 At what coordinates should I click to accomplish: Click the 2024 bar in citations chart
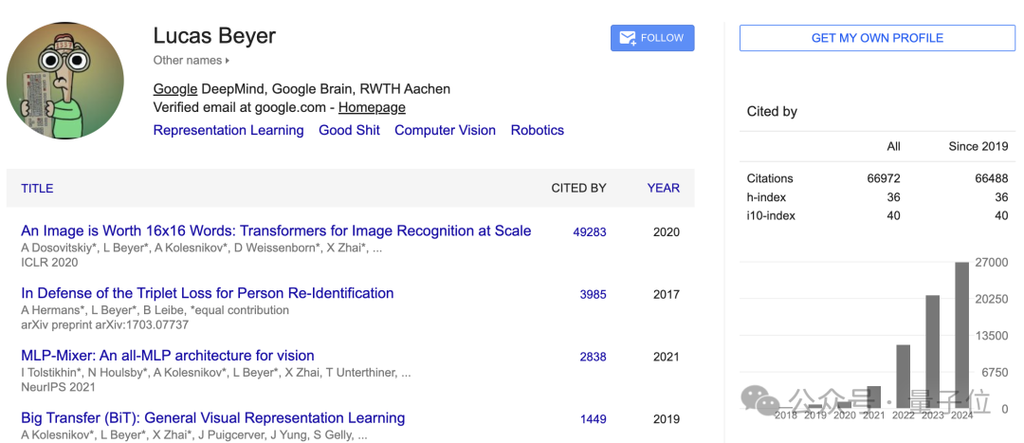click(x=962, y=335)
